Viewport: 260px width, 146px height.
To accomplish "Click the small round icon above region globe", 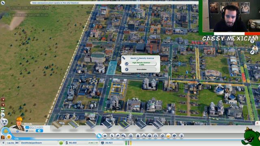I will 3,115.
